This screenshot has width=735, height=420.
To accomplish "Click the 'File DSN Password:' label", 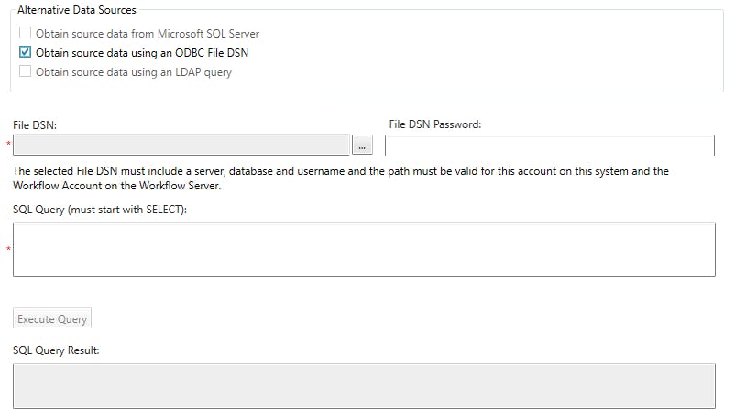I will [434, 124].
